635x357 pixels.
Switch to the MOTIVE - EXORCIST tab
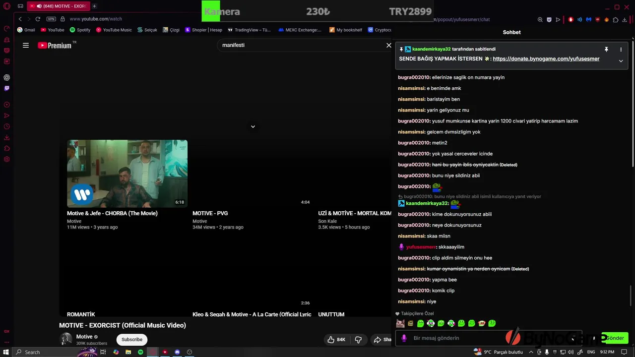58,6
